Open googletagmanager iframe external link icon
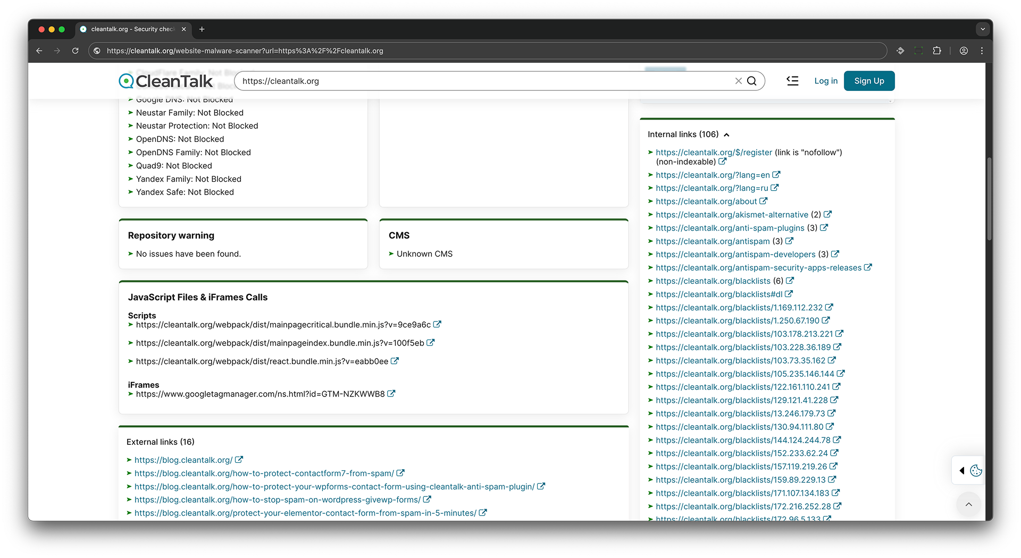Viewport: 1021px width, 558px height. pyautogui.click(x=391, y=394)
